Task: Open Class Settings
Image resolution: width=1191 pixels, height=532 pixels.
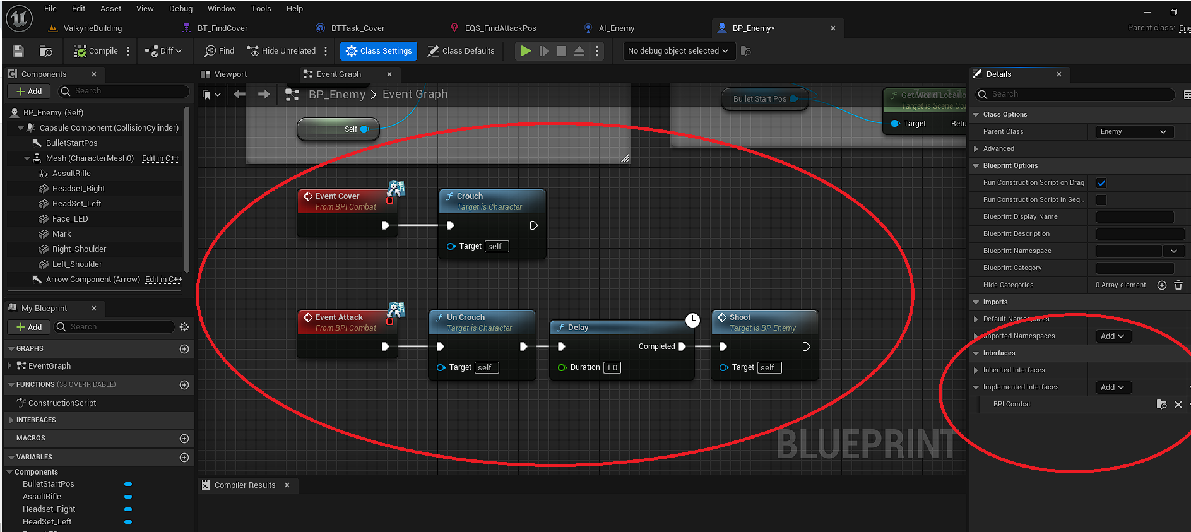Action: point(379,51)
